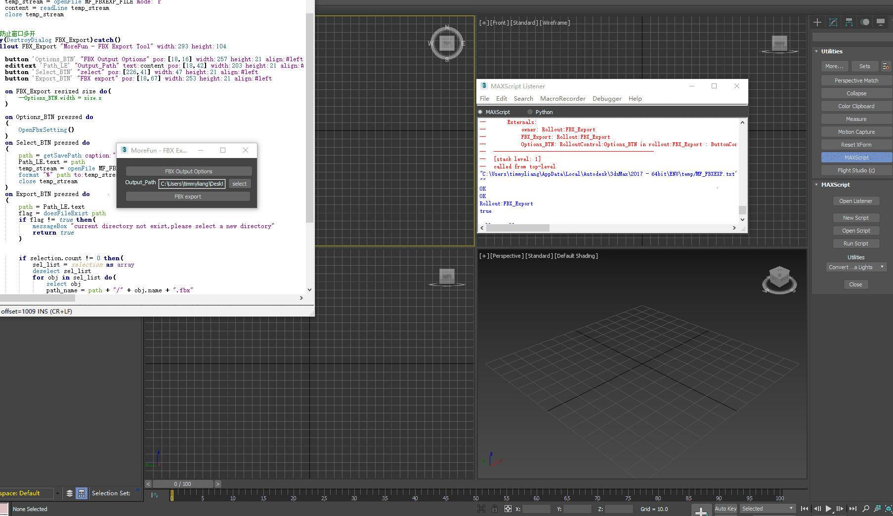Click the select button beside Output_Path
The width and height of the screenshot is (893, 516).
(240, 184)
